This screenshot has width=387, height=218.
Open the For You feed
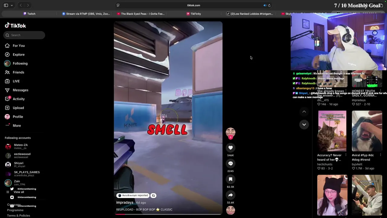tap(19, 46)
